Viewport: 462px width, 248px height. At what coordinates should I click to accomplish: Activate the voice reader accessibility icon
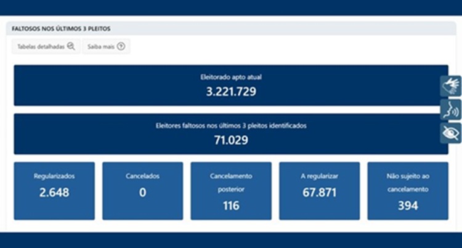tap(451, 110)
